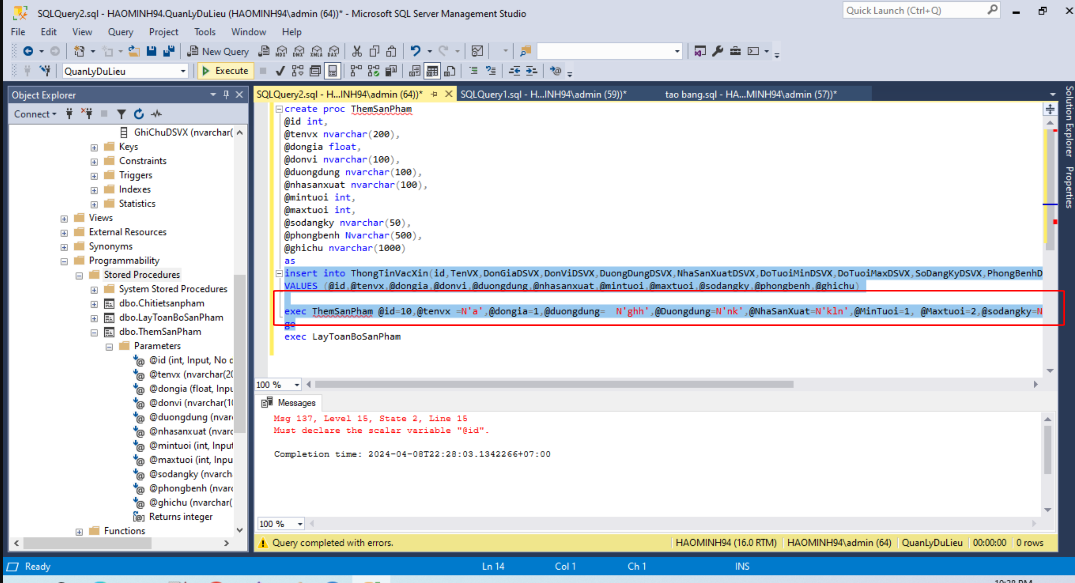Click the New Query button

218,51
